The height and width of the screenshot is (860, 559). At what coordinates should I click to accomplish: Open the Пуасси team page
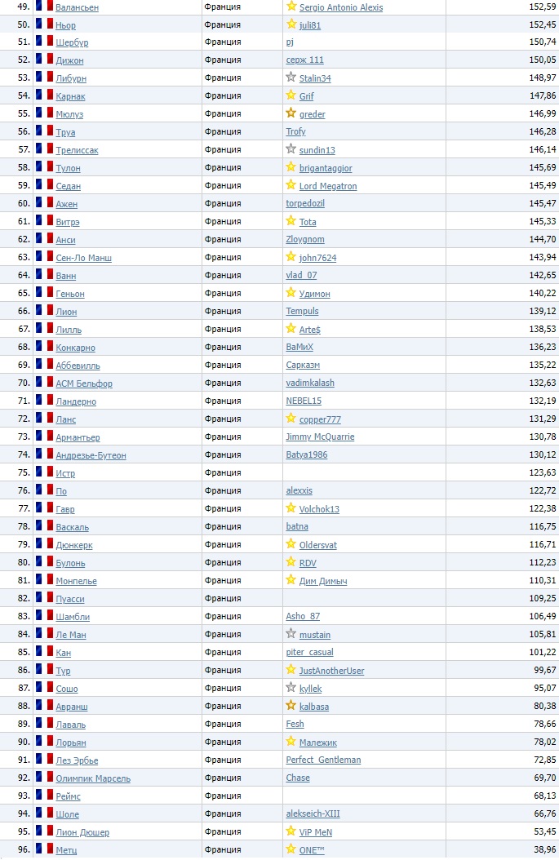70,599
